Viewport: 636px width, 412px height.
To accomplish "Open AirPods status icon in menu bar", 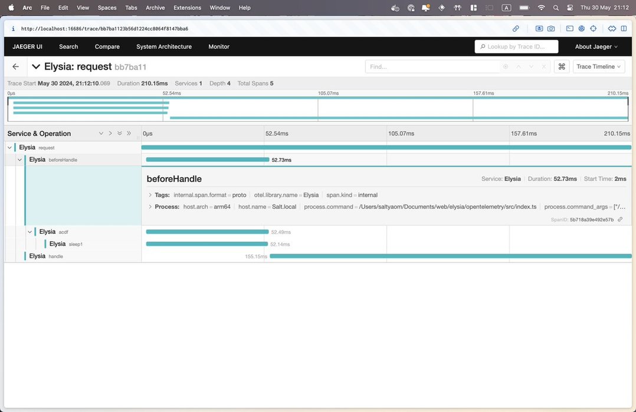I will tap(457, 8).
